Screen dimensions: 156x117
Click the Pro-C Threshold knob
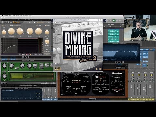11,31
